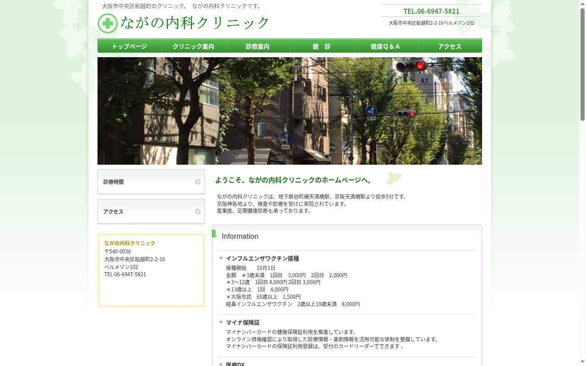Open the sidebar アクセス button
The width and height of the screenshot is (586, 366).
click(x=151, y=211)
